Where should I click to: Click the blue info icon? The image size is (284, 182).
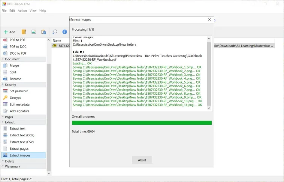click(x=65, y=32)
